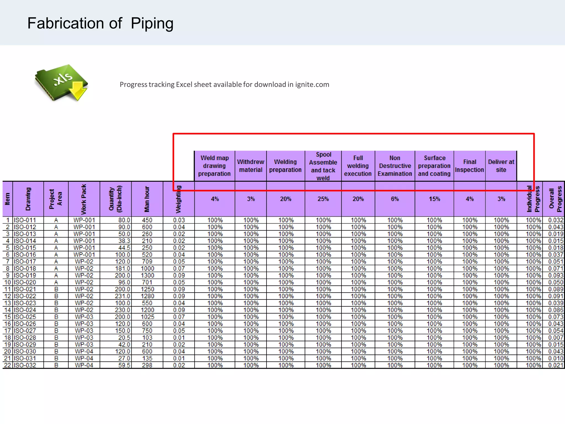Select drawing cell ISO-016
Screen dimensions: 565x424
click(28, 255)
